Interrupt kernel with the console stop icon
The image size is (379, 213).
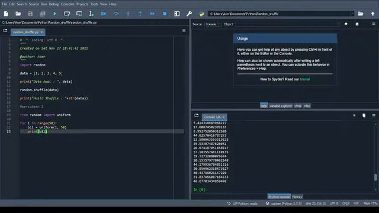pyautogui.click(x=354, y=115)
